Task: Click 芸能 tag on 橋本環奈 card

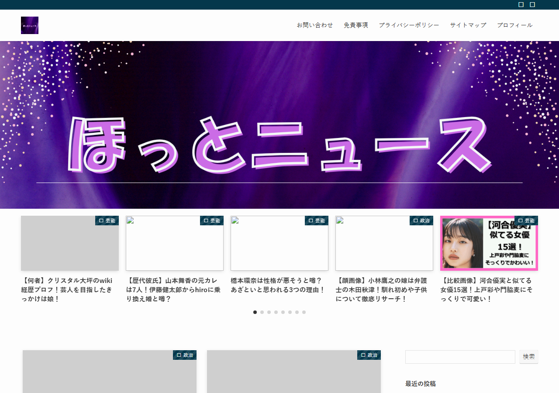Action: pyautogui.click(x=317, y=221)
